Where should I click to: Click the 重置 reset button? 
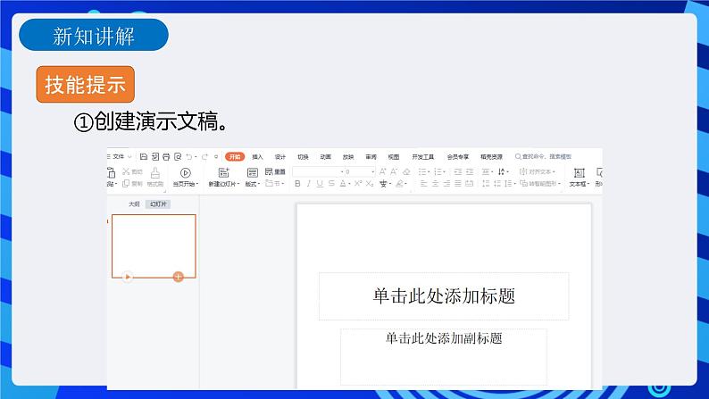275,171
